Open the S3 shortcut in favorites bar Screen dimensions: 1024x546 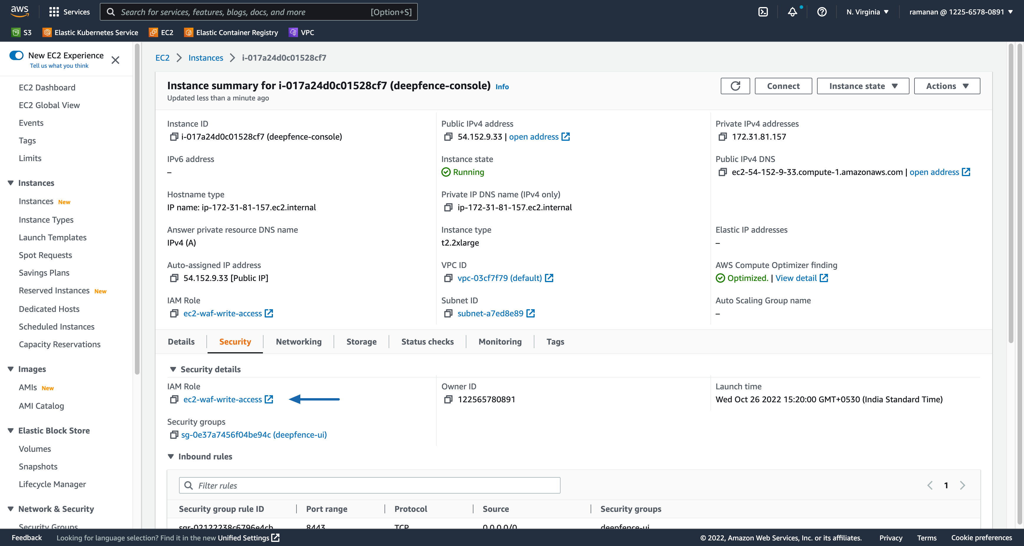point(21,33)
